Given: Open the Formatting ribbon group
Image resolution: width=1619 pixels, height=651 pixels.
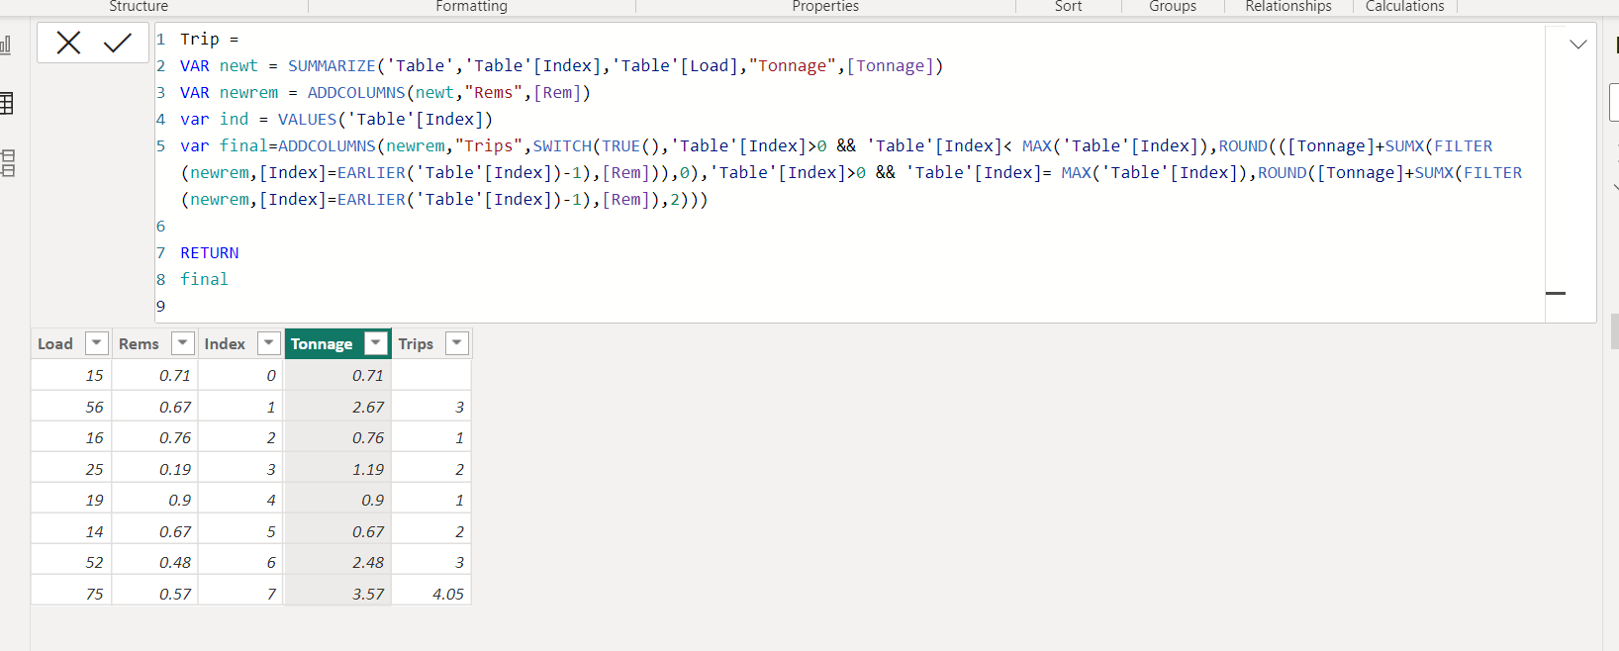Looking at the screenshot, I should pyautogui.click(x=472, y=7).
